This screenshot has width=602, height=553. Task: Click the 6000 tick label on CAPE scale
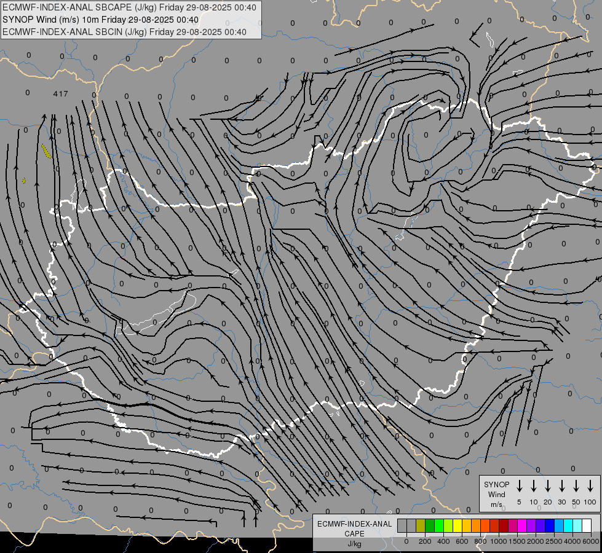(591, 541)
